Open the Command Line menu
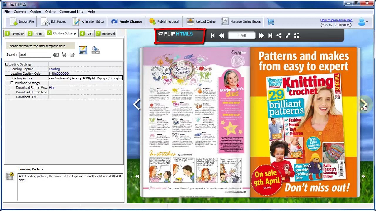 (71, 12)
